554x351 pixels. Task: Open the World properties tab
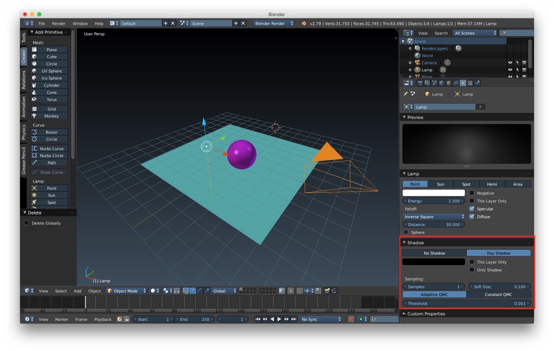point(441,83)
